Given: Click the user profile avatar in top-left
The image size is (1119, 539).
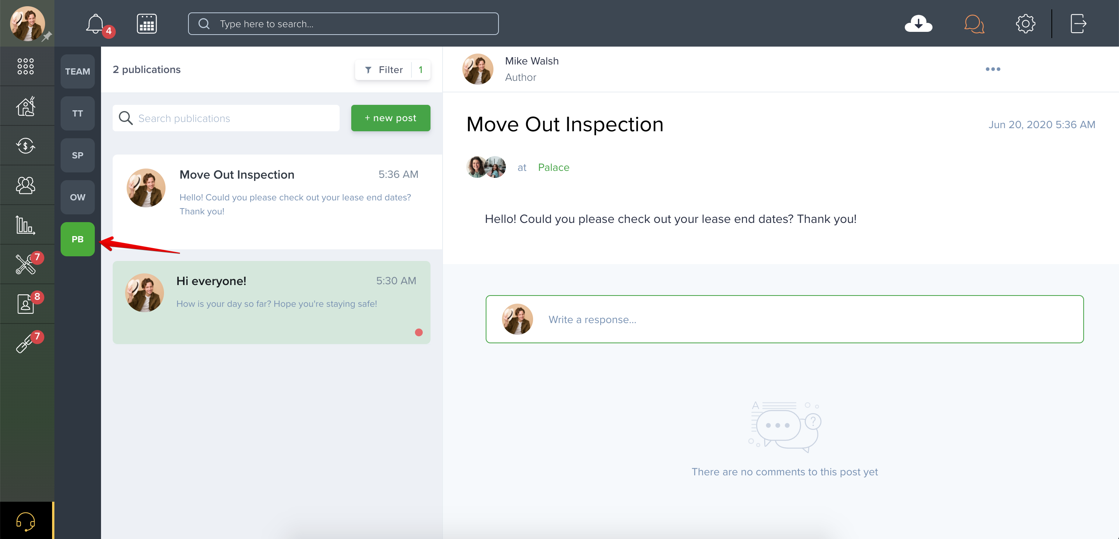Looking at the screenshot, I should click(27, 23).
